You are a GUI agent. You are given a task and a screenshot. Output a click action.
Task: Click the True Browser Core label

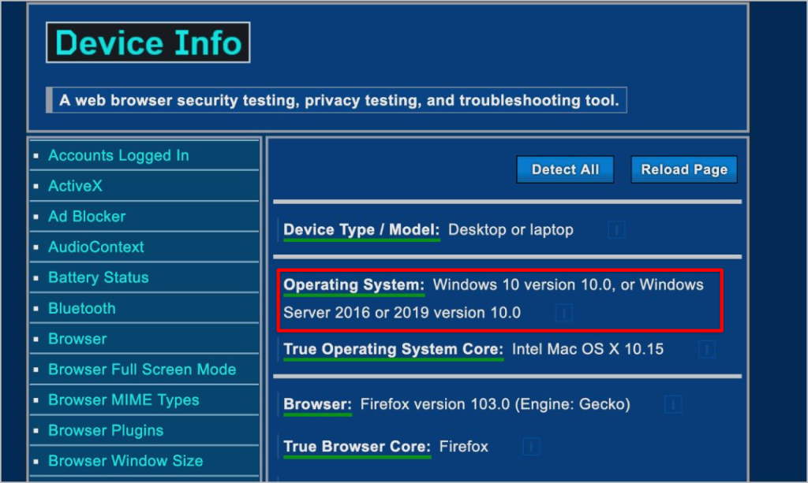(357, 447)
